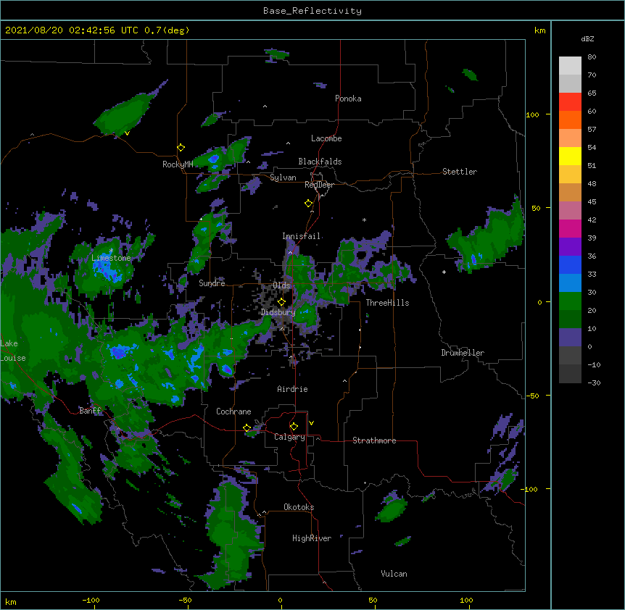Click the Drumheller city label
Image resolution: width=625 pixels, height=610 pixels.
[x=463, y=353]
